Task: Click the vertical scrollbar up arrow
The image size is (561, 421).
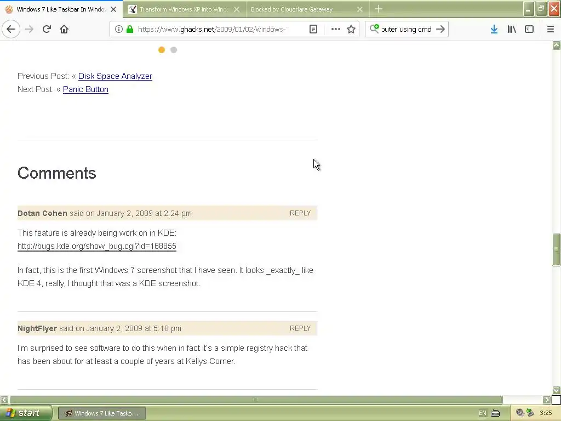Action: 557,45
